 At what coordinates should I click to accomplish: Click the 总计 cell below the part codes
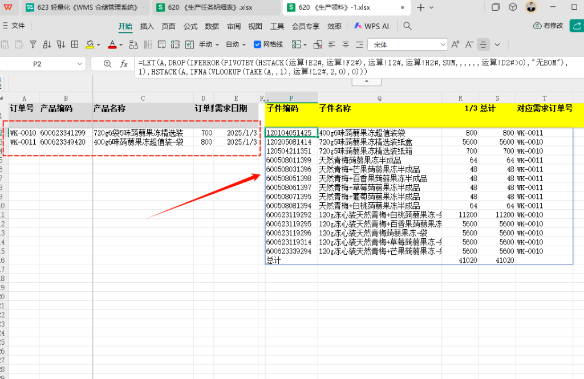pyautogui.click(x=291, y=260)
